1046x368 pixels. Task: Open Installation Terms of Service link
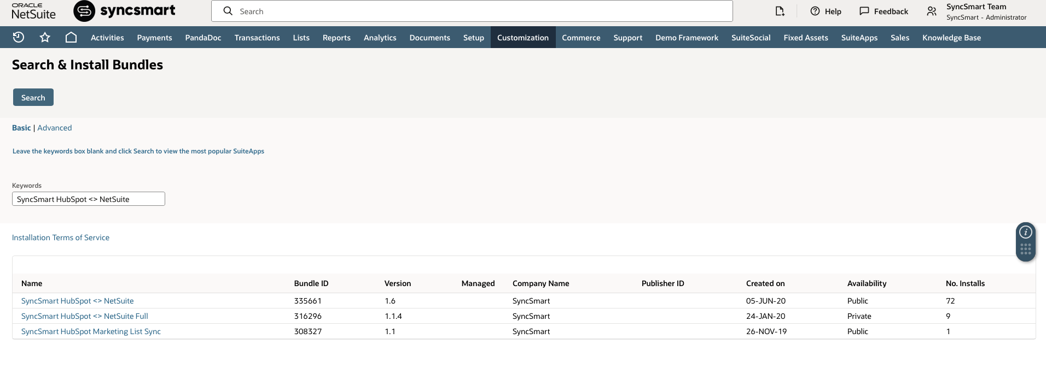pos(61,238)
